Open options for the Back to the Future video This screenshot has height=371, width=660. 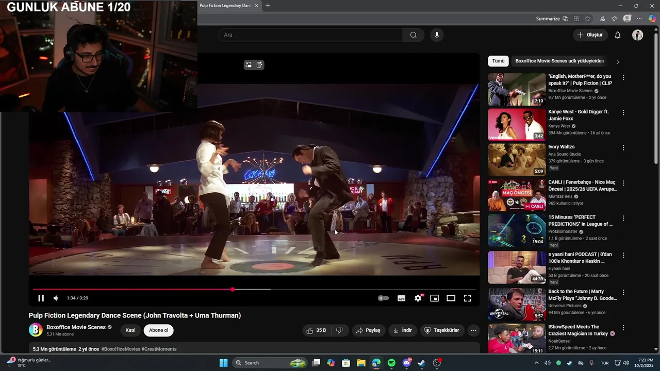point(623,292)
